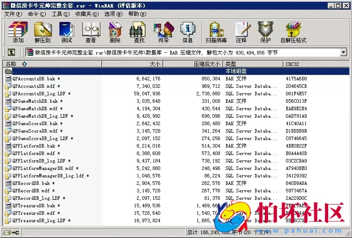Image resolution: width=352 pixels, height=238 pixels.
Task: Select file QPAccountsDB_log.LDF
Action: point(41,94)
